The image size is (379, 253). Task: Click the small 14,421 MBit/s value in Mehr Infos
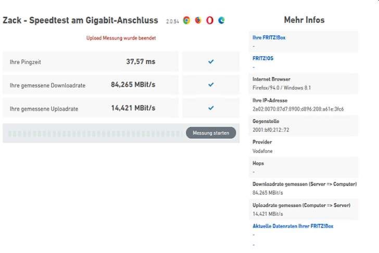click(268, 214)
